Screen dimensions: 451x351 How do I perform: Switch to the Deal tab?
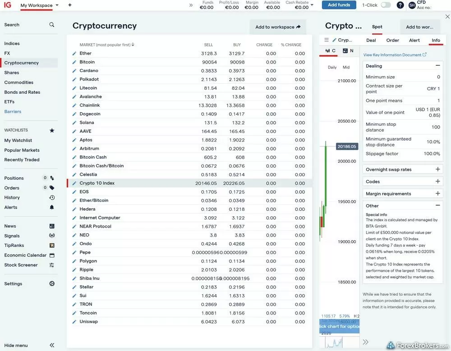371,40
